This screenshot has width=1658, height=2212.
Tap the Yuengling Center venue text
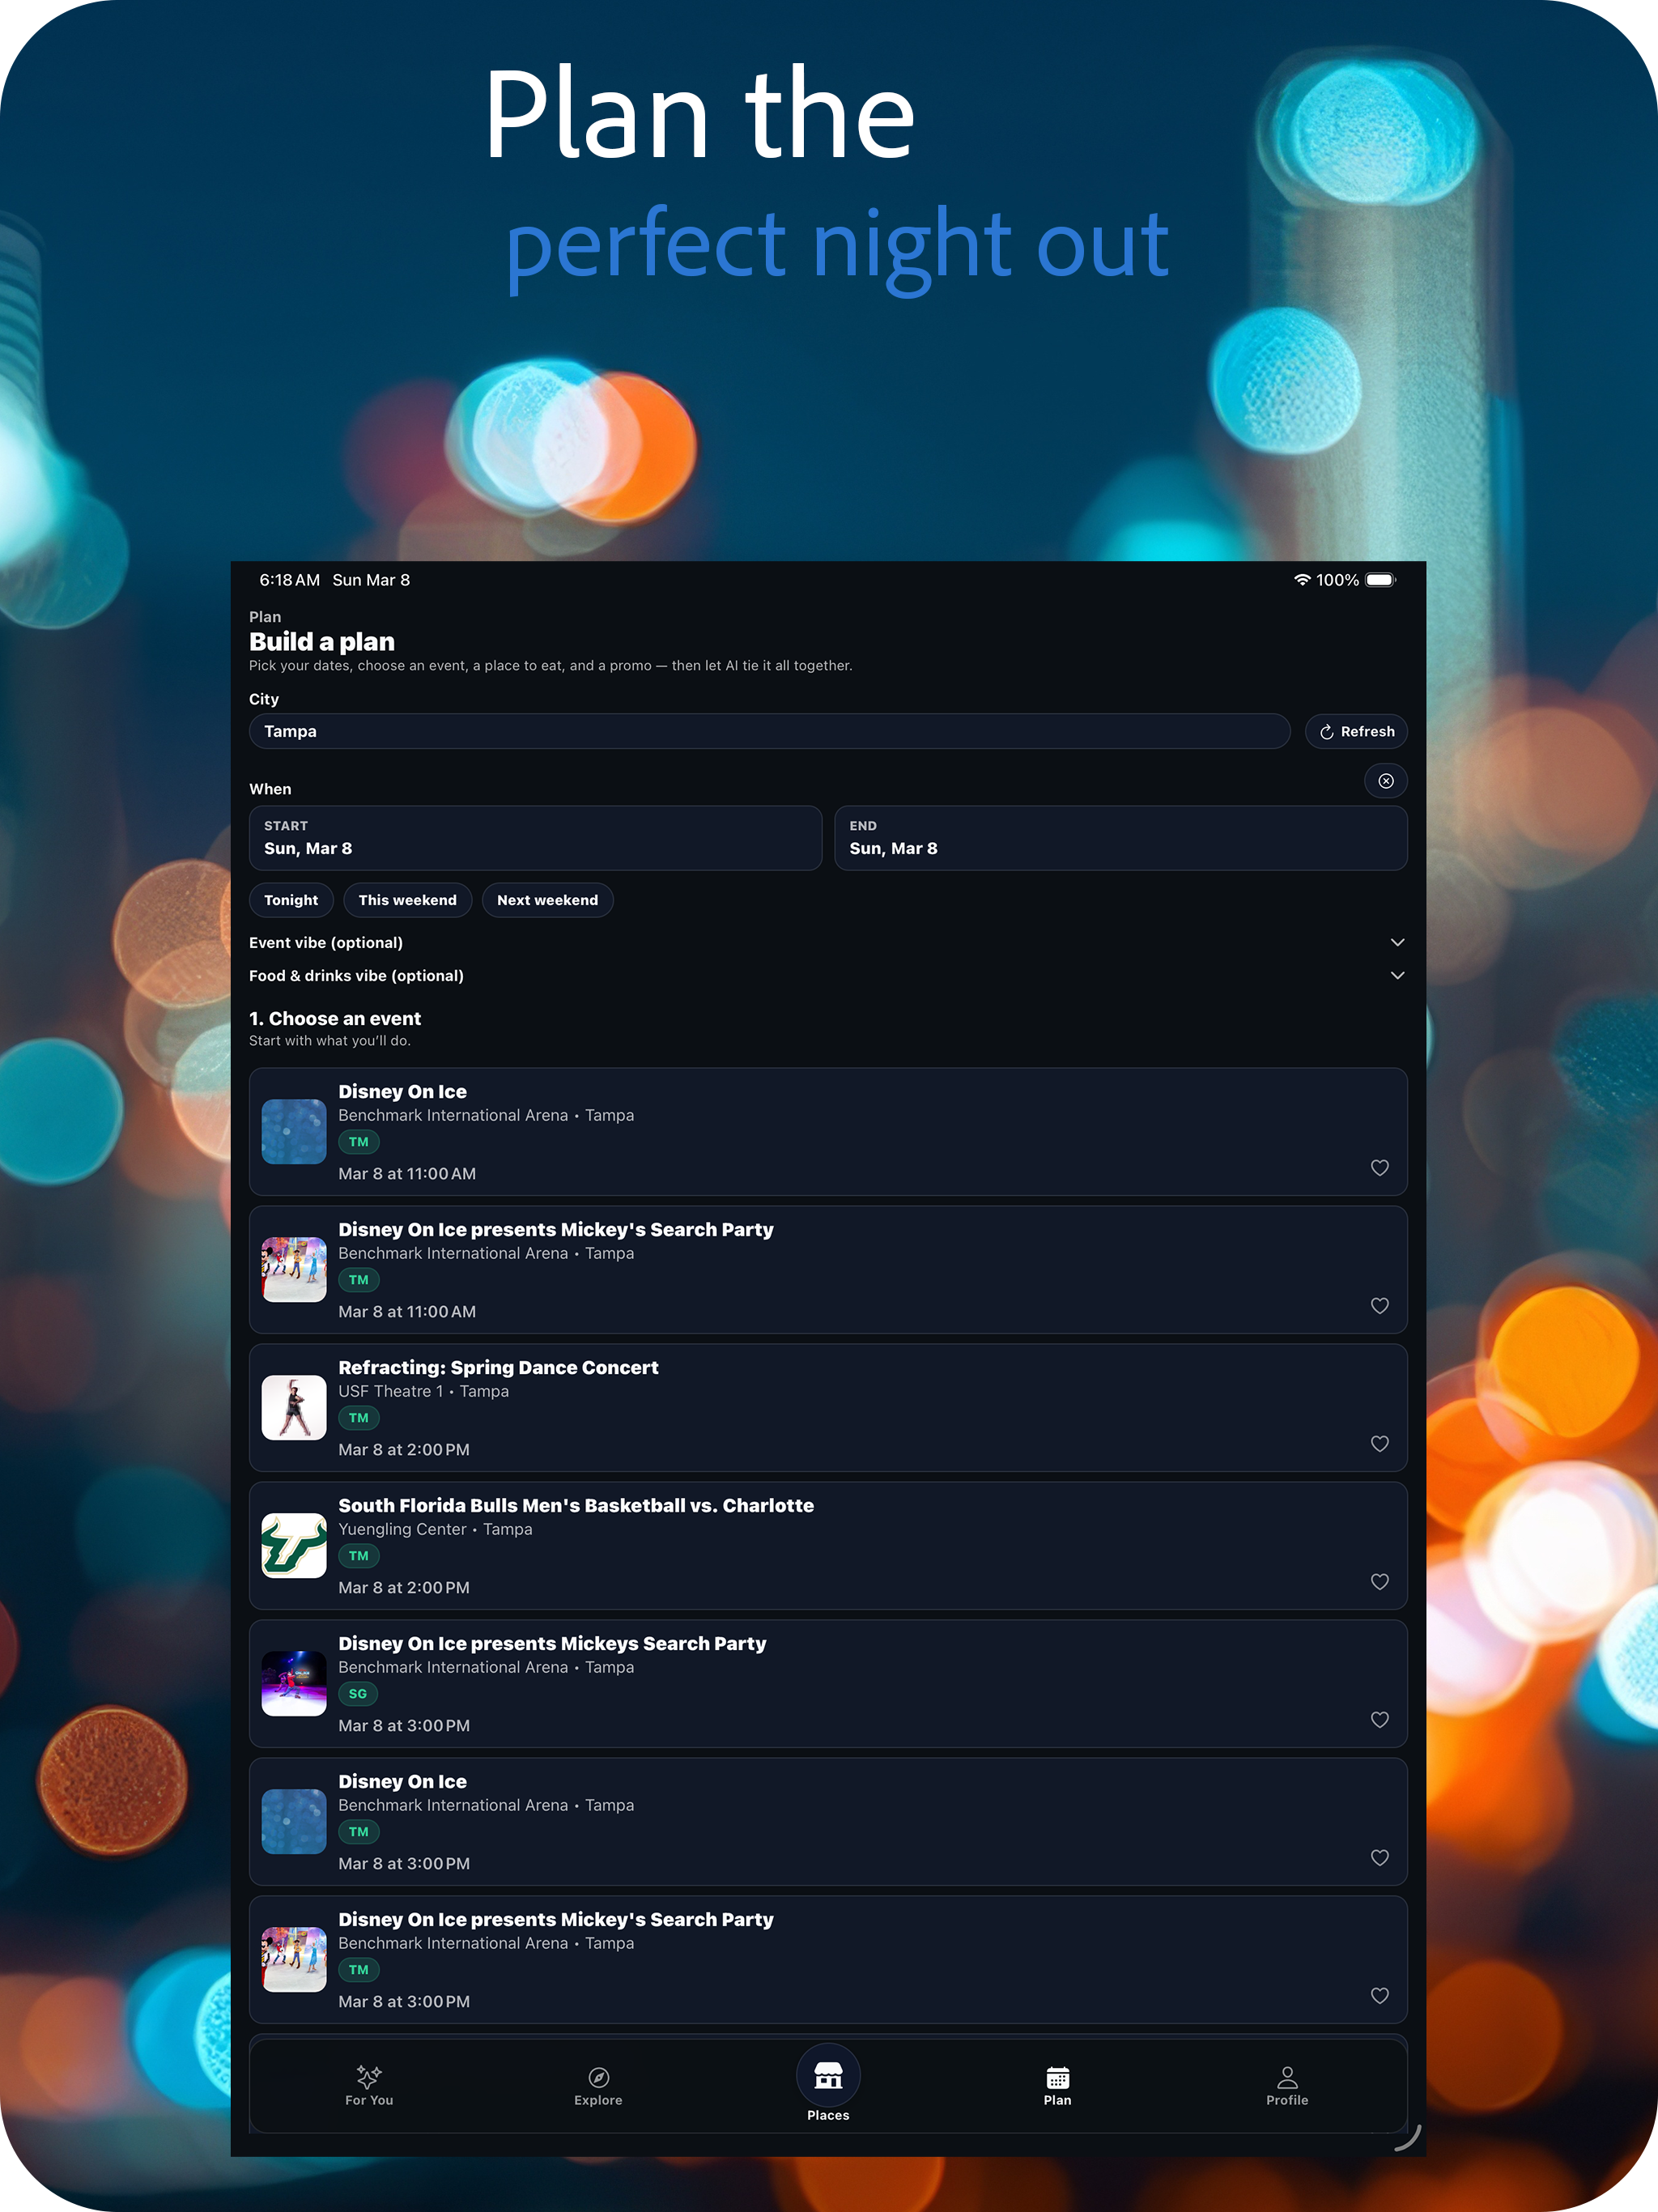[402, 1529]
